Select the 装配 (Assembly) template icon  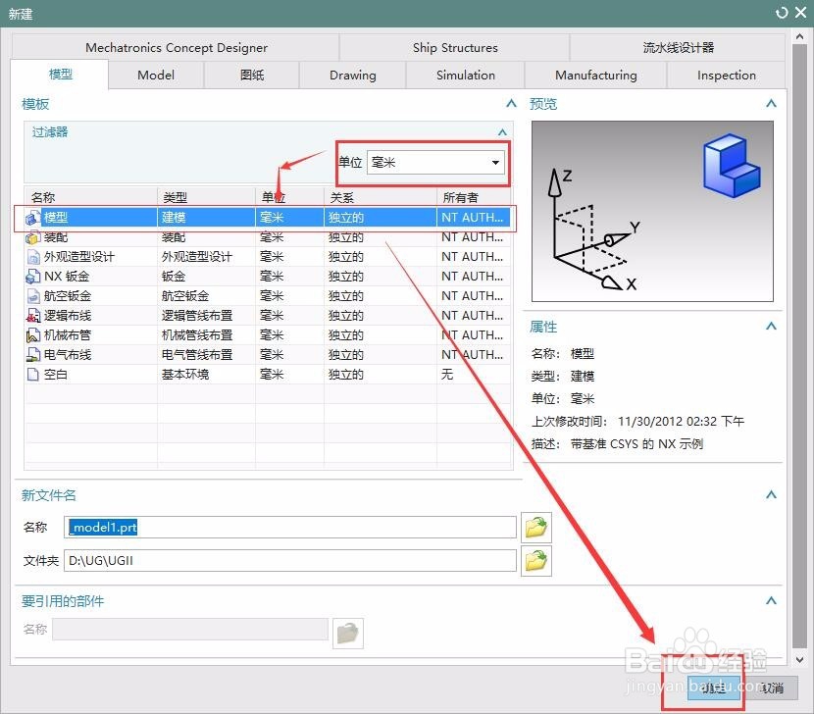pos(30,236)
